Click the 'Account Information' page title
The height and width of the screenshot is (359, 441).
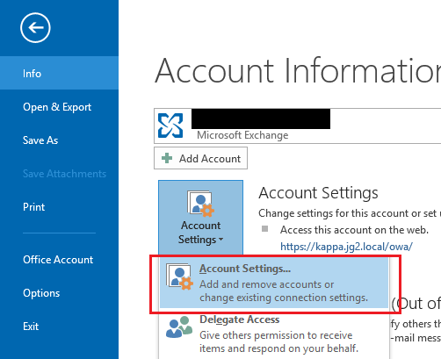tap(298, 70)
